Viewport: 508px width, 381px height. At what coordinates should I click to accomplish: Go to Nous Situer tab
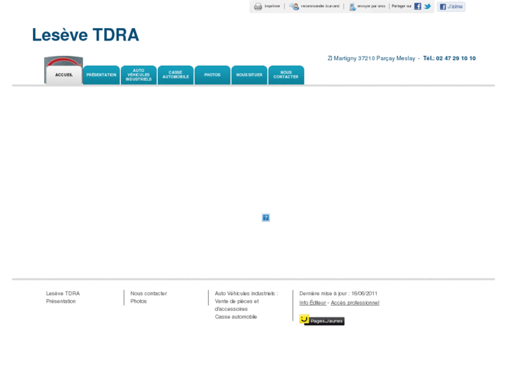coord(249,75)
